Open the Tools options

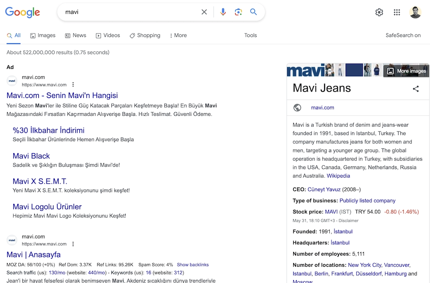[x=250, y=35]
